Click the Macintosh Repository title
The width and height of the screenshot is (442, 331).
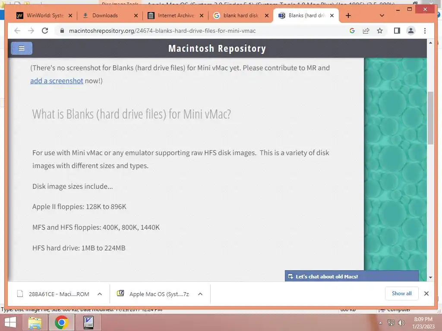click(x=217, y=48)
